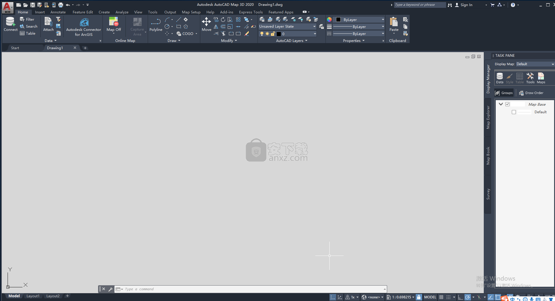The height and width of the screenshot is (301, 555).
Task: Click the Search data button
Action: tap(28, 26)
